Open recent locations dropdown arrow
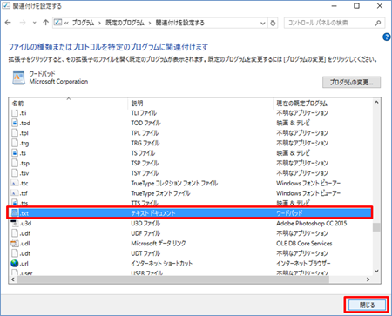 [x=34, y=23]
